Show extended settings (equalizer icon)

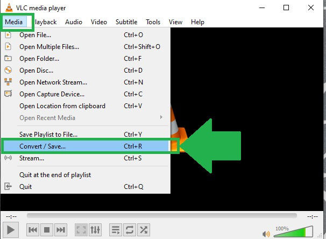click(94, 230)
